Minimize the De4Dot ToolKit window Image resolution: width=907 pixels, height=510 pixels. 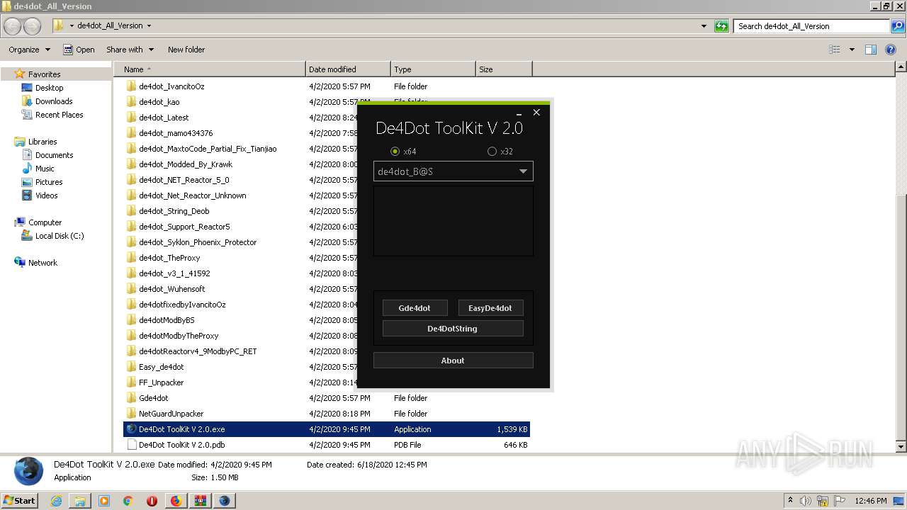tap(519, 113)
